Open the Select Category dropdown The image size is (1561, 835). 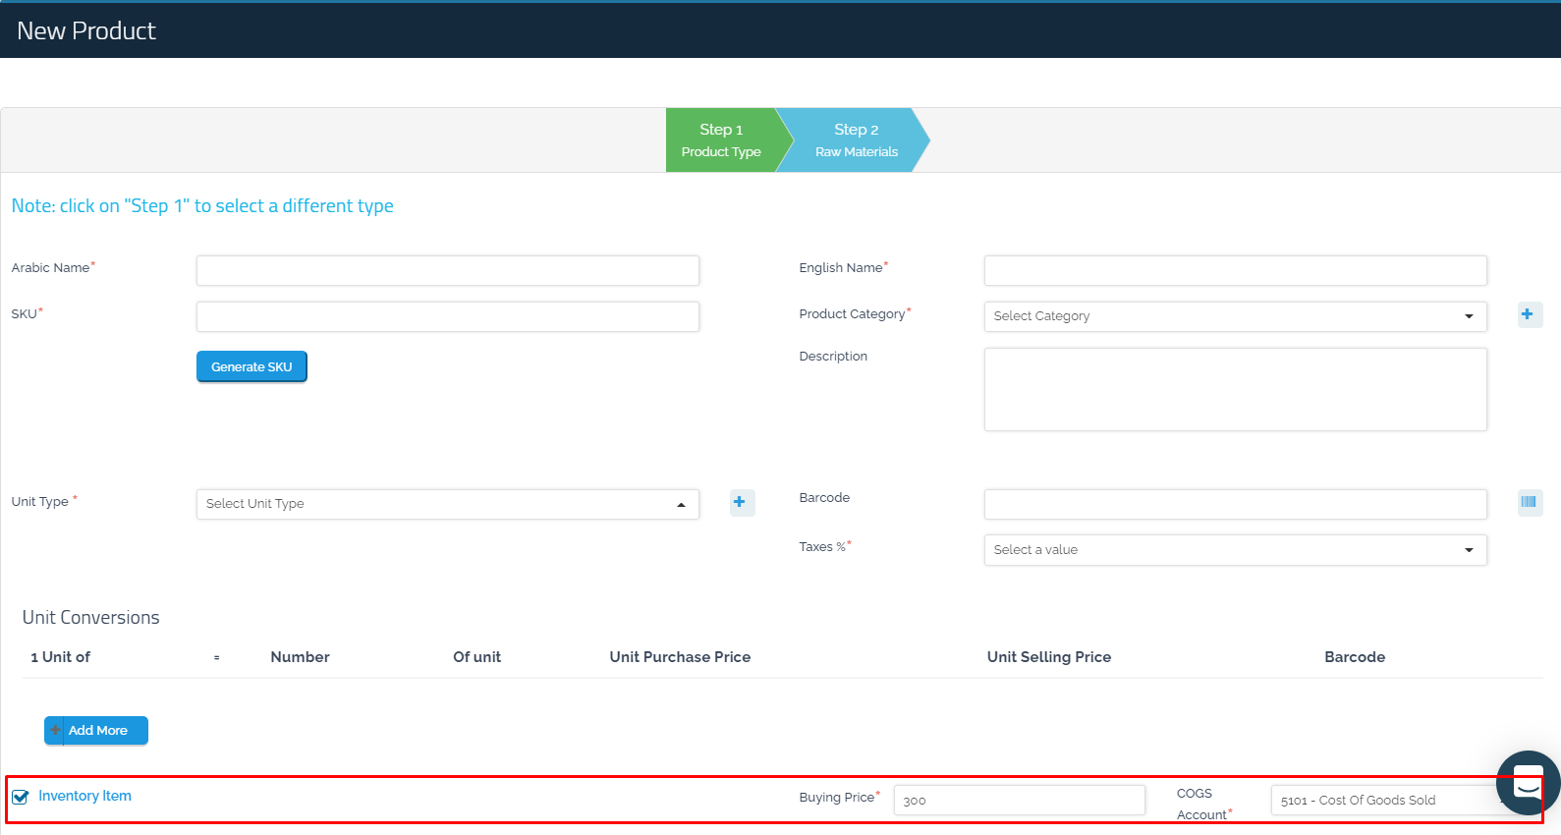(x=1234, y=316)
